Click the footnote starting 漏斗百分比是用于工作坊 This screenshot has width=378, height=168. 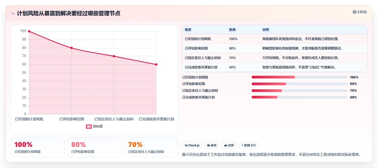coord(271,155)
